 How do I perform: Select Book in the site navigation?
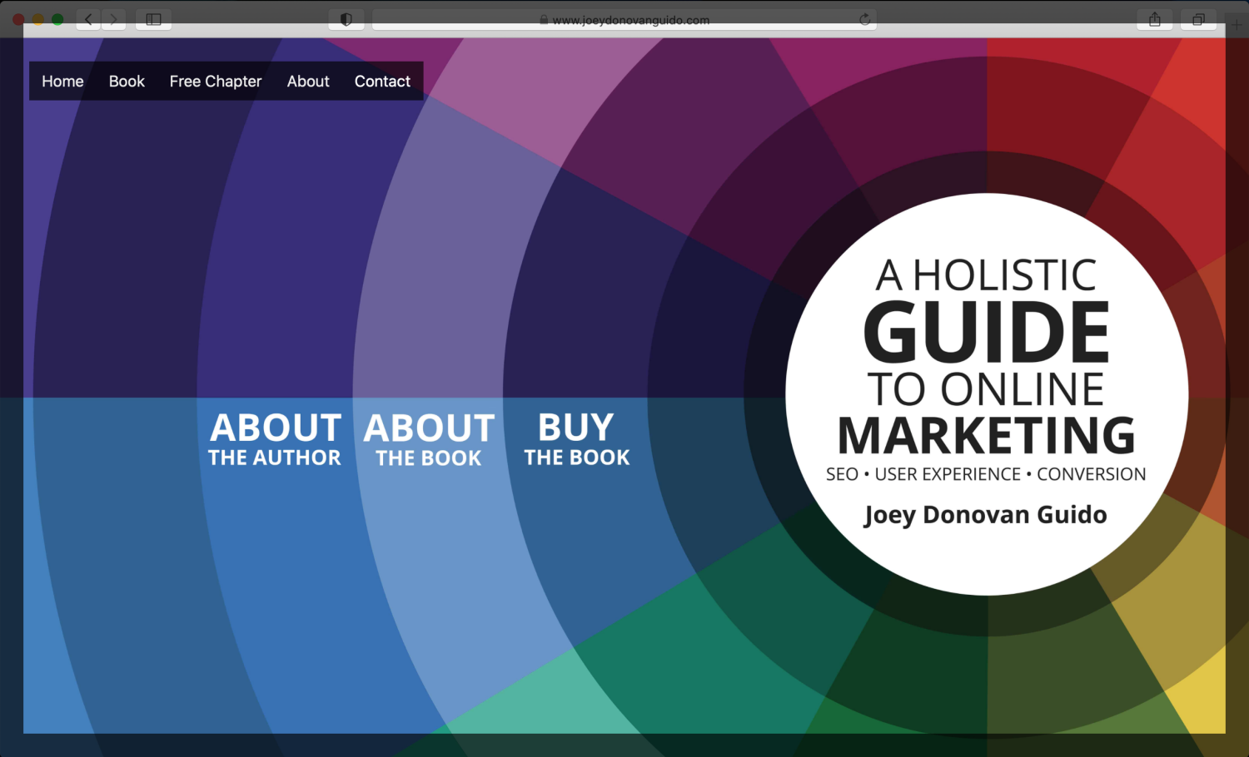click(127, 82)
